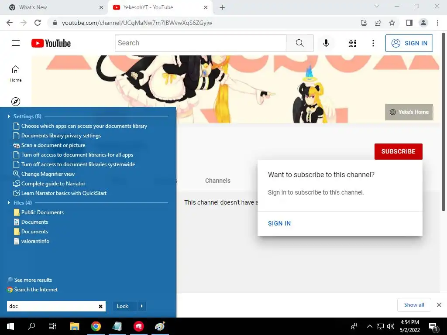Open Complete guide to Narrator
The width and height of the screenshot is (447, 335).
[53, 184]
